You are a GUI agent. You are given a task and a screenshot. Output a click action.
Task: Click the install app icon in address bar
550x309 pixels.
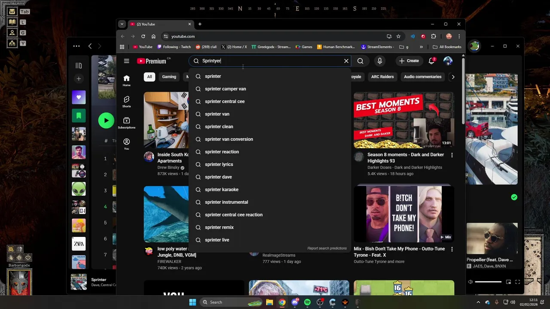pos(389,36)
